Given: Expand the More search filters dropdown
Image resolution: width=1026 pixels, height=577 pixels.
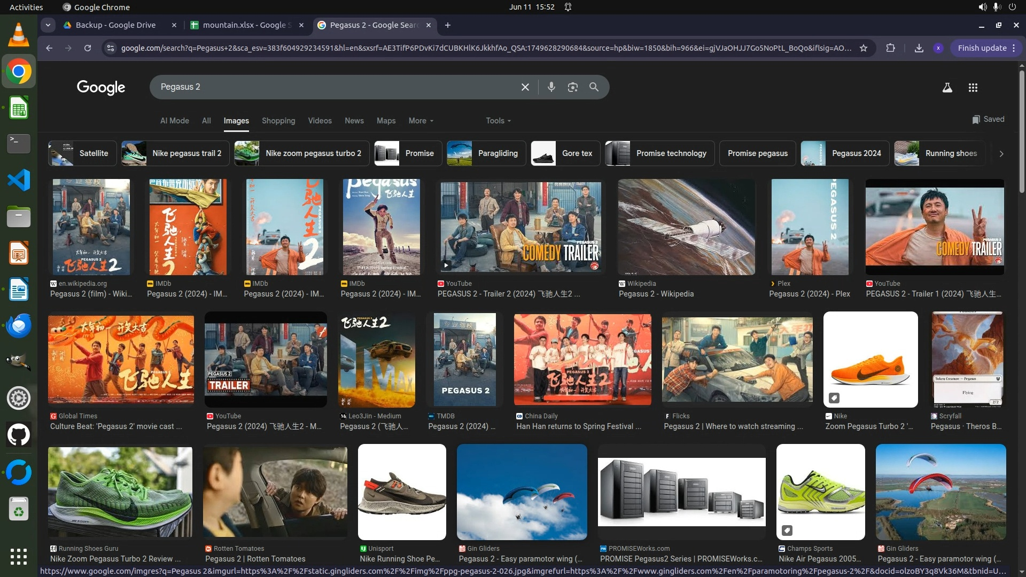Looking at the screenshot, I should (421, 121).
